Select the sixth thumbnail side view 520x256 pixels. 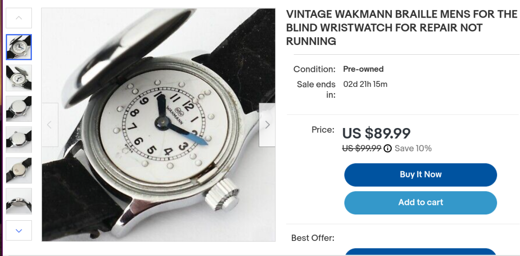(x=19, y=201)
